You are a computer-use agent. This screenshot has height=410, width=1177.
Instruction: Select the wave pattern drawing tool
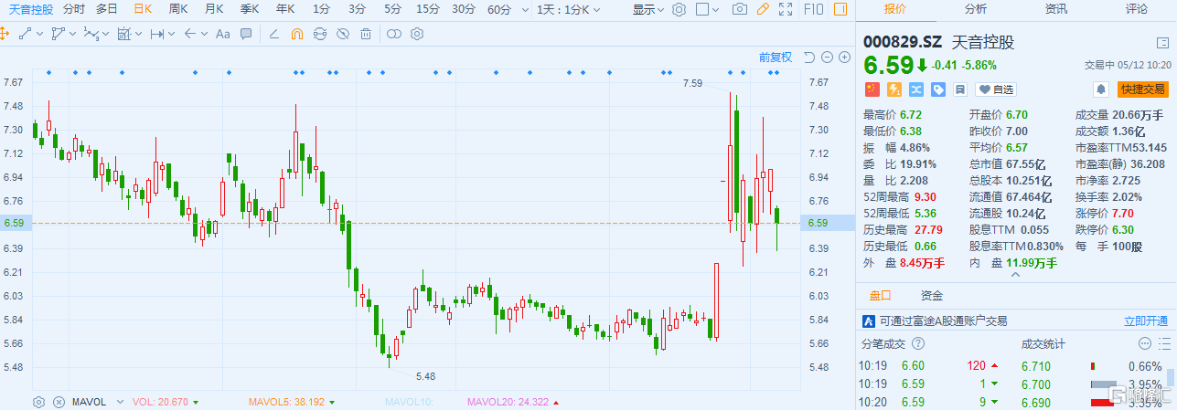(91, 34)
